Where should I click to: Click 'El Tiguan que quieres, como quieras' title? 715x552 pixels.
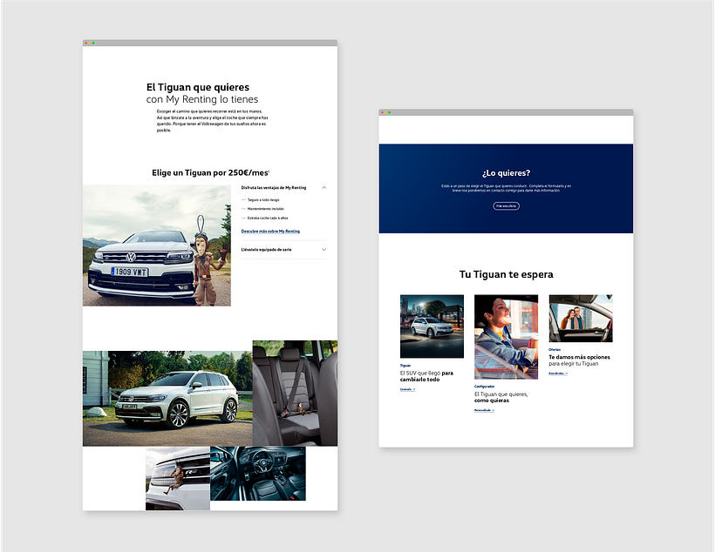click(500, 397)
